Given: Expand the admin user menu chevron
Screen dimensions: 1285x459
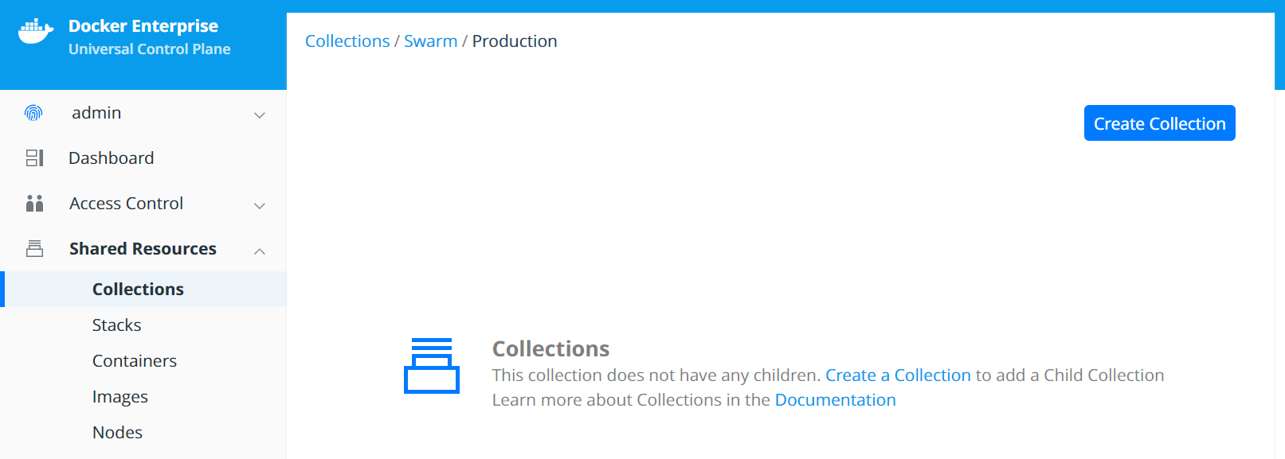Looking at the screenshot, I should pyautogui.click(x=259, y=115).
